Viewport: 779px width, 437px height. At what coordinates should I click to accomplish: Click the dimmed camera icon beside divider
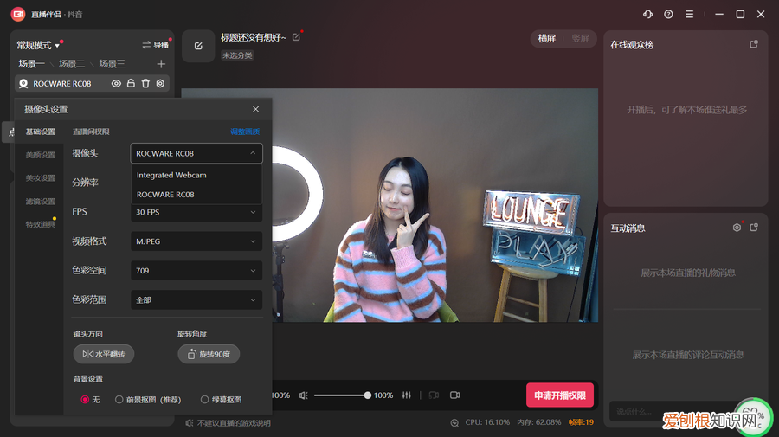point(434,395)
